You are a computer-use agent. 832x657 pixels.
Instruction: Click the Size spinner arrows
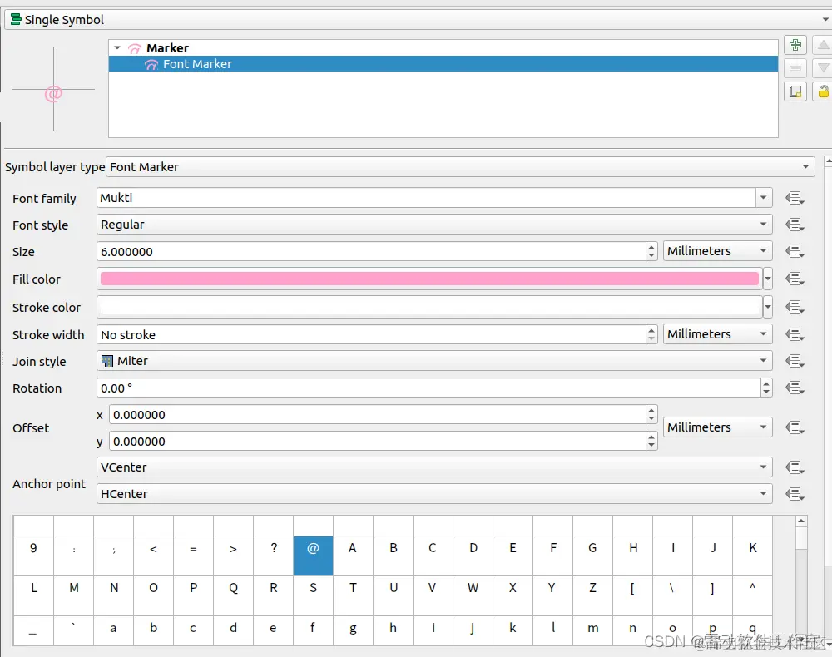coord(651,251)
